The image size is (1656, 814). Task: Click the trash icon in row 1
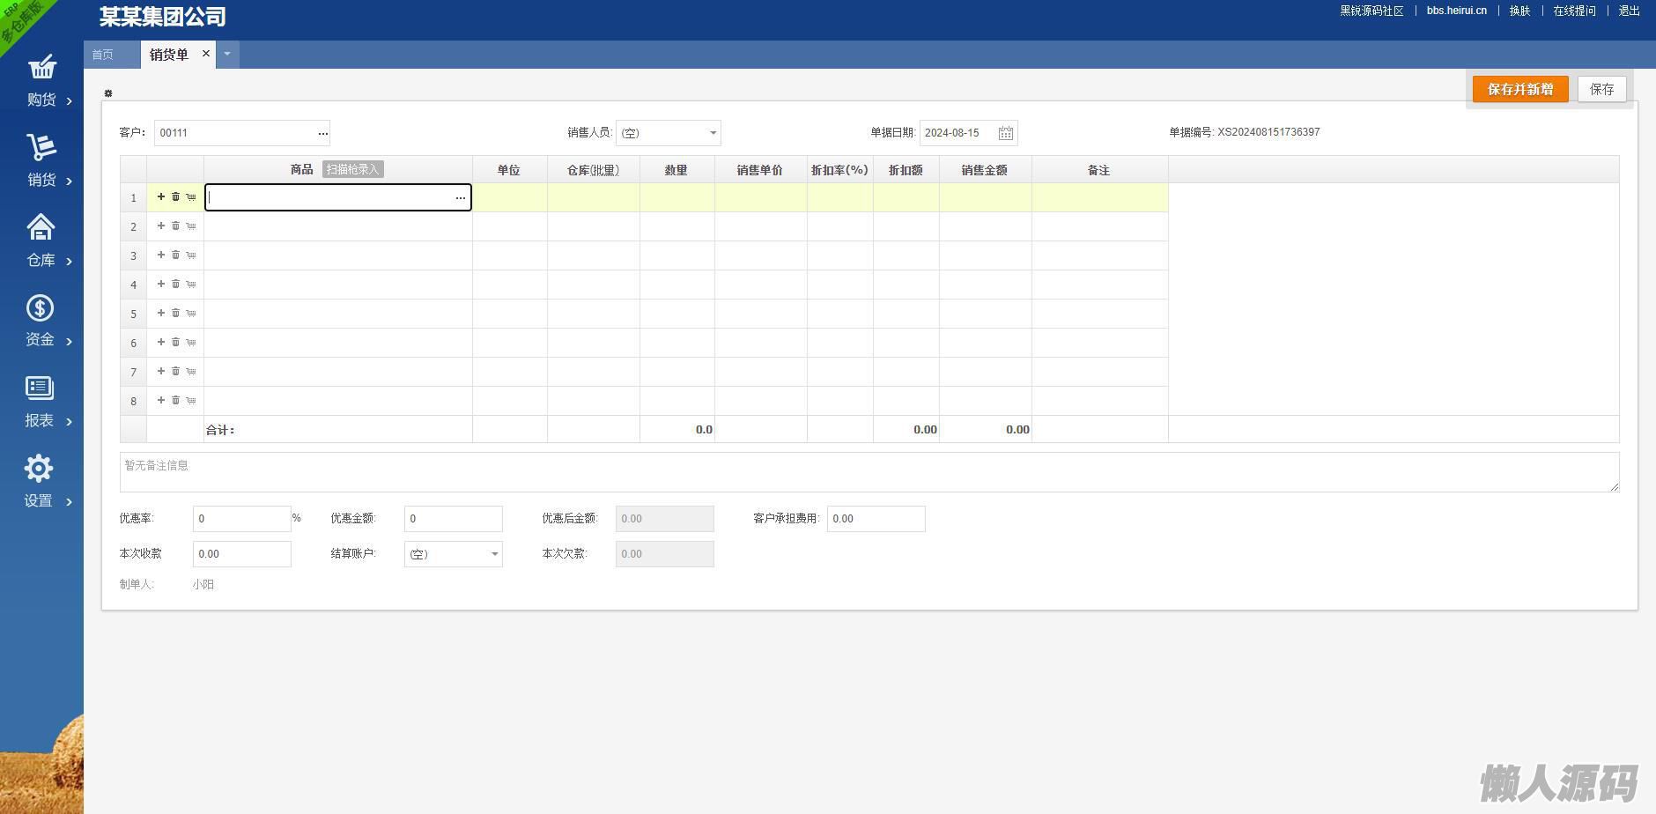click(x=175, y=197)
